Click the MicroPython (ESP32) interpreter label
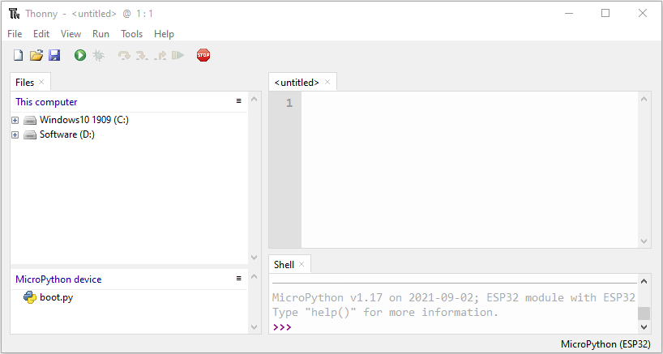Image resolution: width=663 pixels, height=354 pixels. coord(605,343)
